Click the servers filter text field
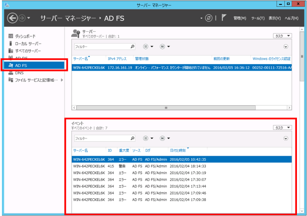Screen dimensions: 307x216 point(102,46)
